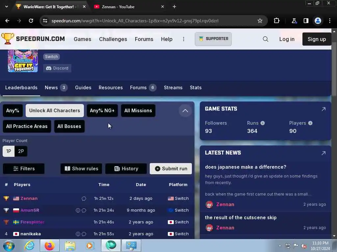
Task: Open Internet Explorer from the taskbar
Action: pos(29,245)
